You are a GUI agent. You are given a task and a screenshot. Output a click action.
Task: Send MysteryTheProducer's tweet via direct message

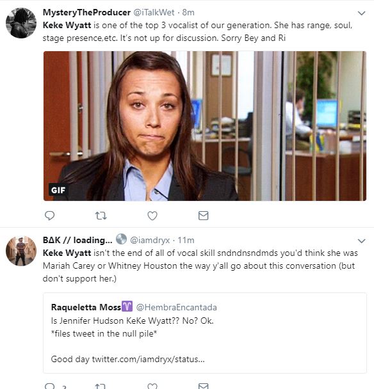point(204,216)
